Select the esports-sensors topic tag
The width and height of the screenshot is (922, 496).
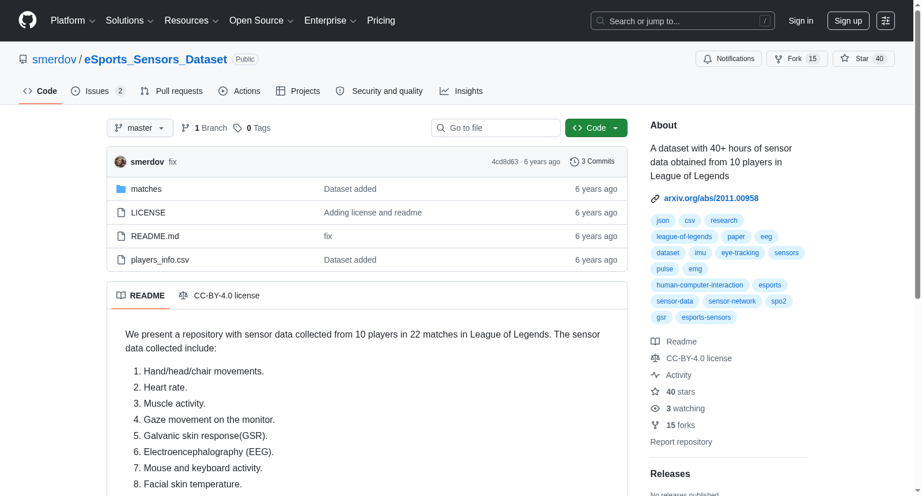(x=706, y=317)
